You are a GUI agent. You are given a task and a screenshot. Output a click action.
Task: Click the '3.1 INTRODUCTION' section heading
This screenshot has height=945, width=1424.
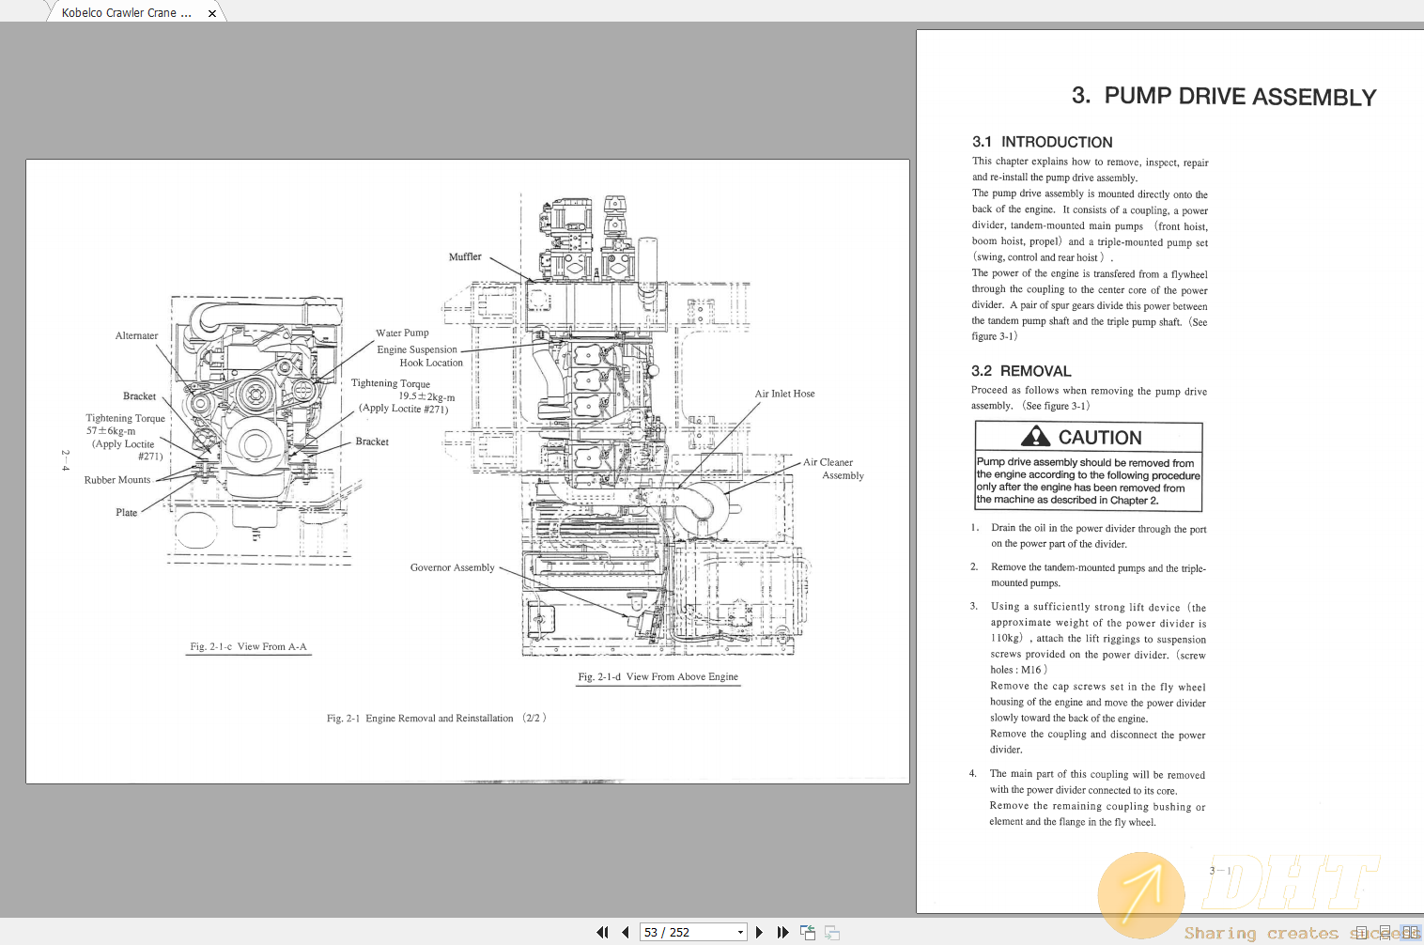pos(1043,142)
